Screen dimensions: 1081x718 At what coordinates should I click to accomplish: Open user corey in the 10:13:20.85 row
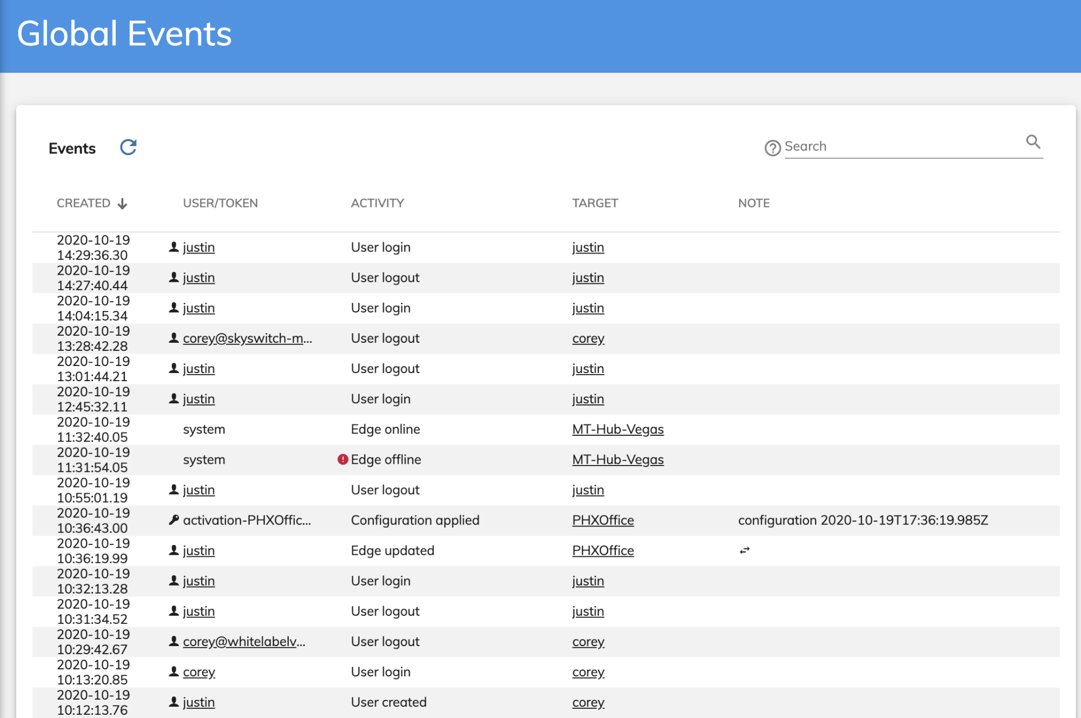click(x=199, y=672)
